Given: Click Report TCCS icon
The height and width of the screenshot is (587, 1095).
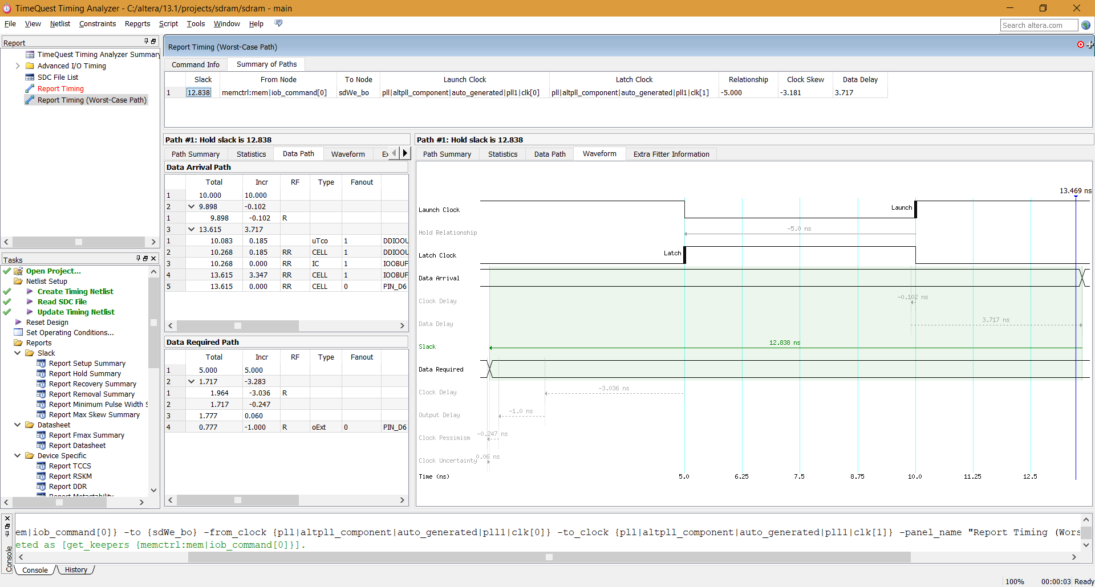Looking at the screenshot, I should (41, 466).
